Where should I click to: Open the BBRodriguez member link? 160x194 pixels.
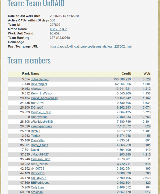pyautogui.click(x=40, y=183)
